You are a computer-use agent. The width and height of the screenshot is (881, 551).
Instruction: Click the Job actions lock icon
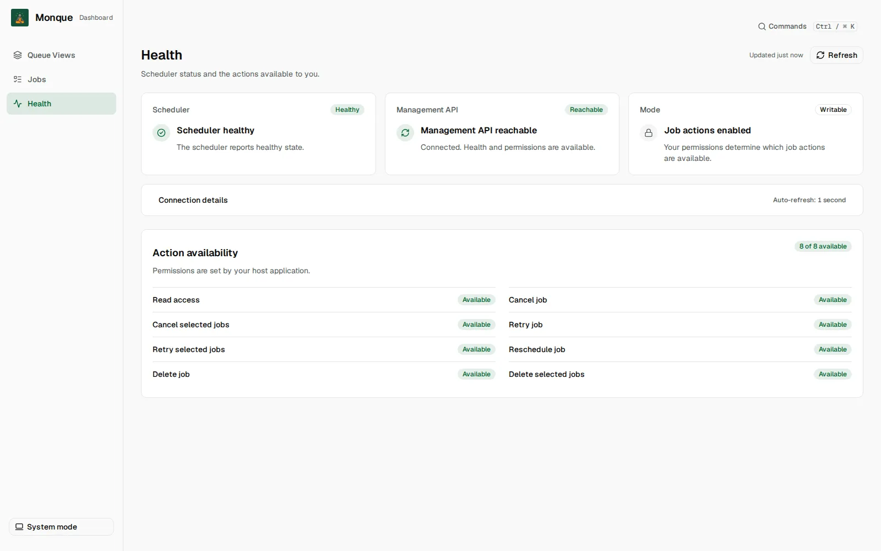(649, 133)
